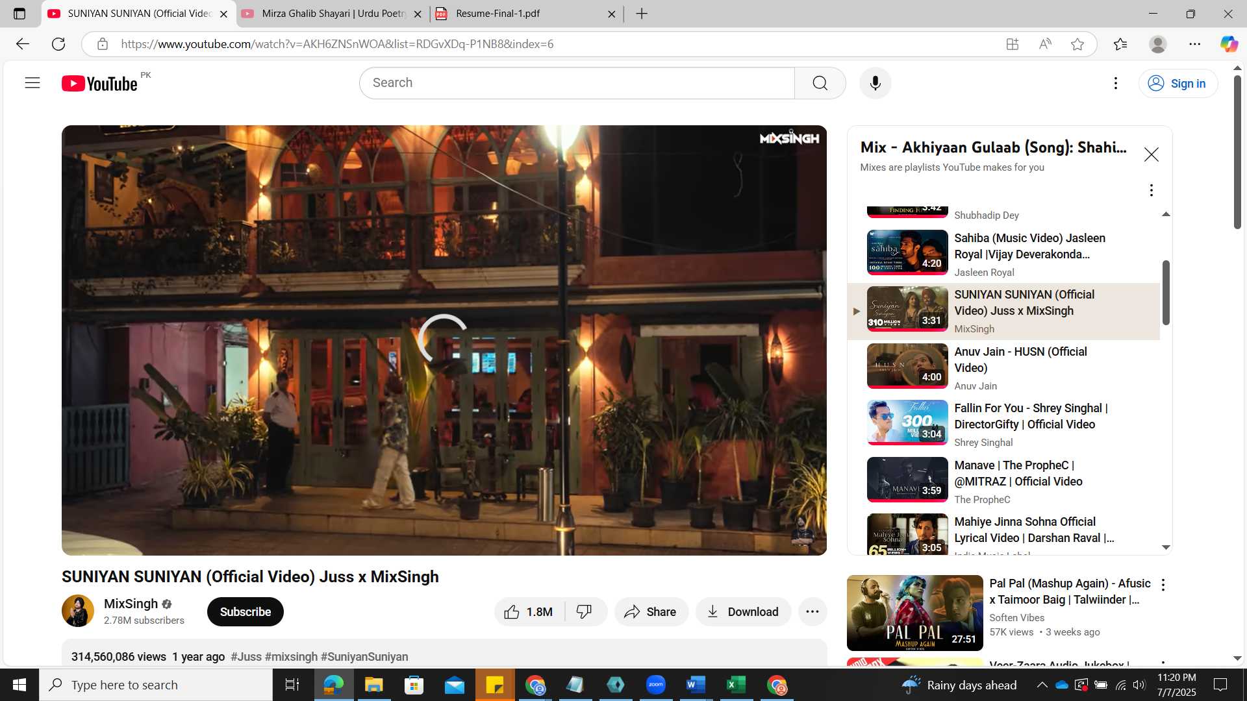Select Fallin For You Shrey Singhal video

pos(1003,424)
